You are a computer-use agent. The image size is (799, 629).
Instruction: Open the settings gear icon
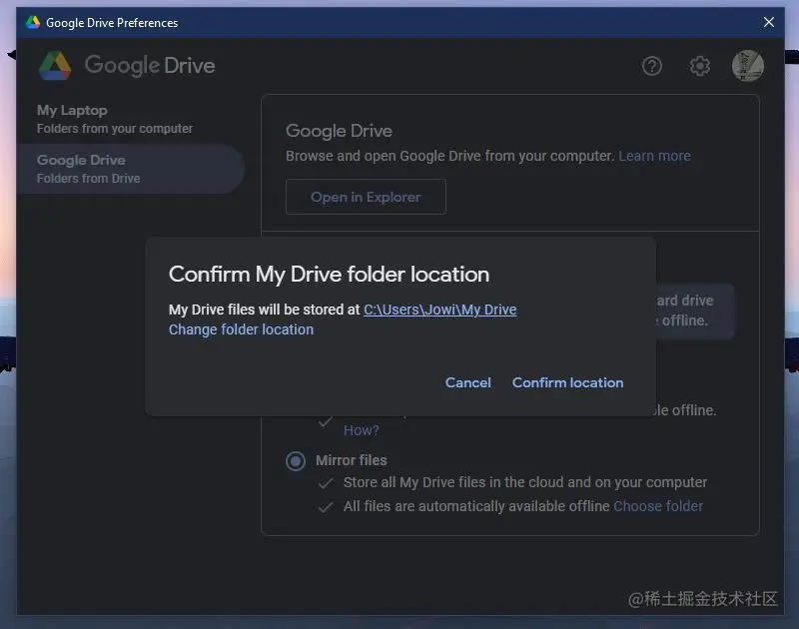pos(700,66)
